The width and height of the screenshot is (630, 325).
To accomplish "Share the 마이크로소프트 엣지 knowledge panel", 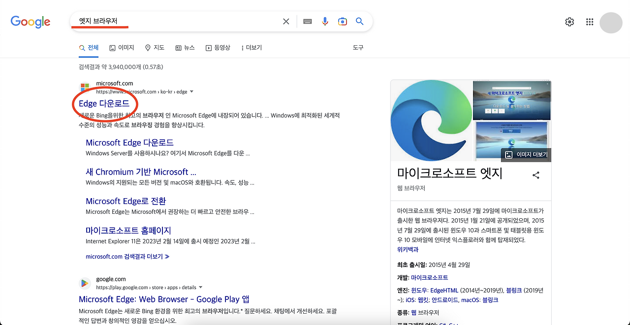I will [x=535, y=175].
